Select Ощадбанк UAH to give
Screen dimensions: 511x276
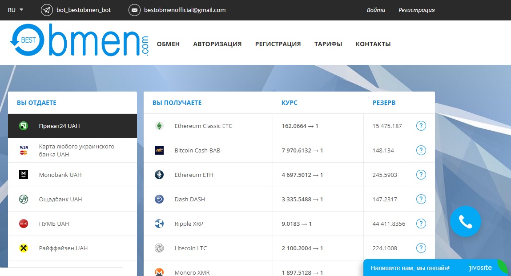[60, 200]
